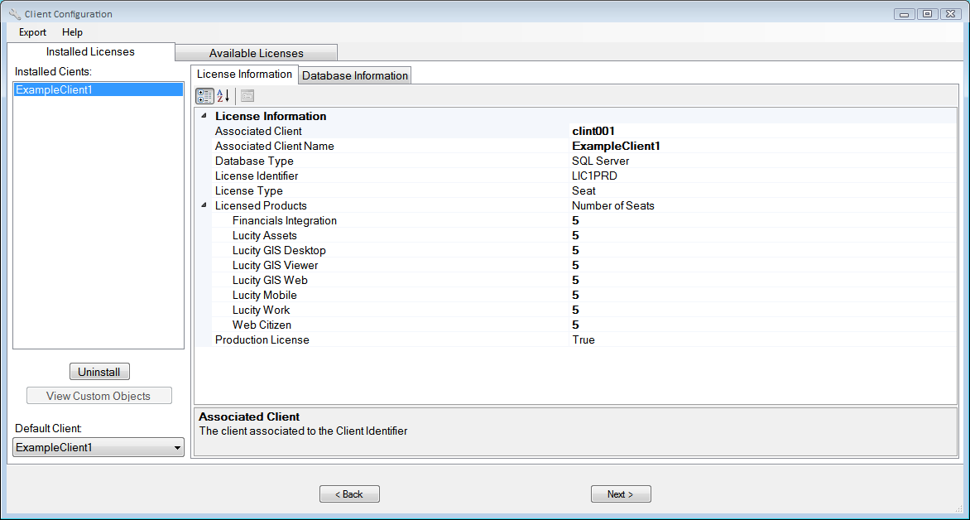
Task: Minimize the Client Configuration window
Action: click(x=905, y=14)
